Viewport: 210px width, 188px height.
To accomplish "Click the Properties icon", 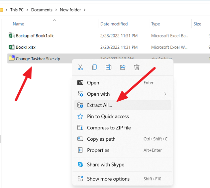I will [80, 150].
